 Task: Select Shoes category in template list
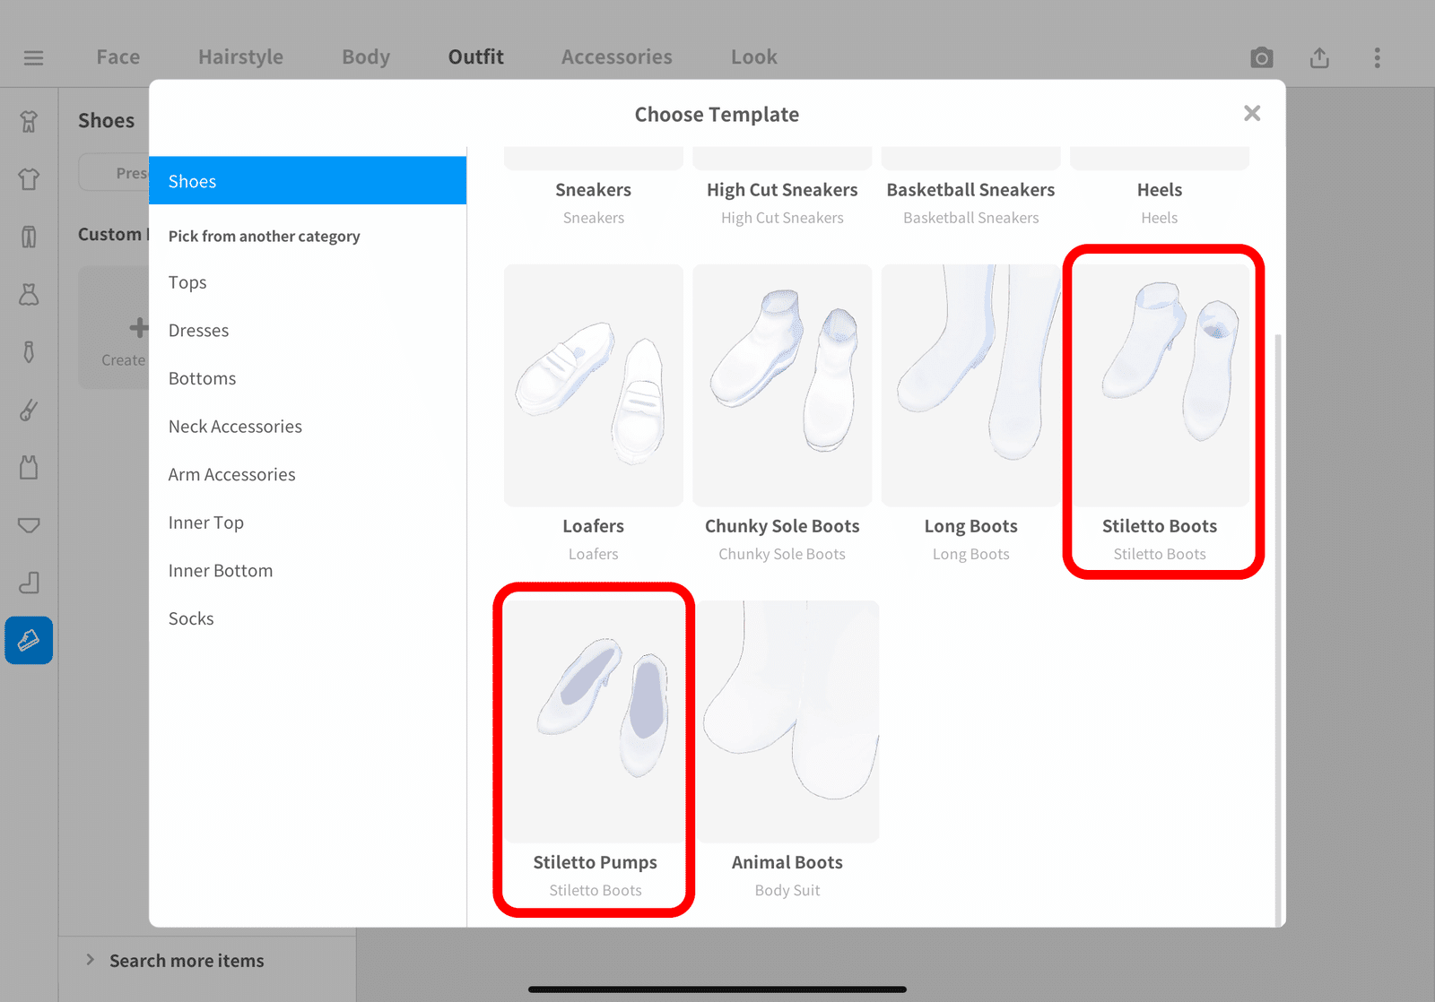tap(308, 181)
